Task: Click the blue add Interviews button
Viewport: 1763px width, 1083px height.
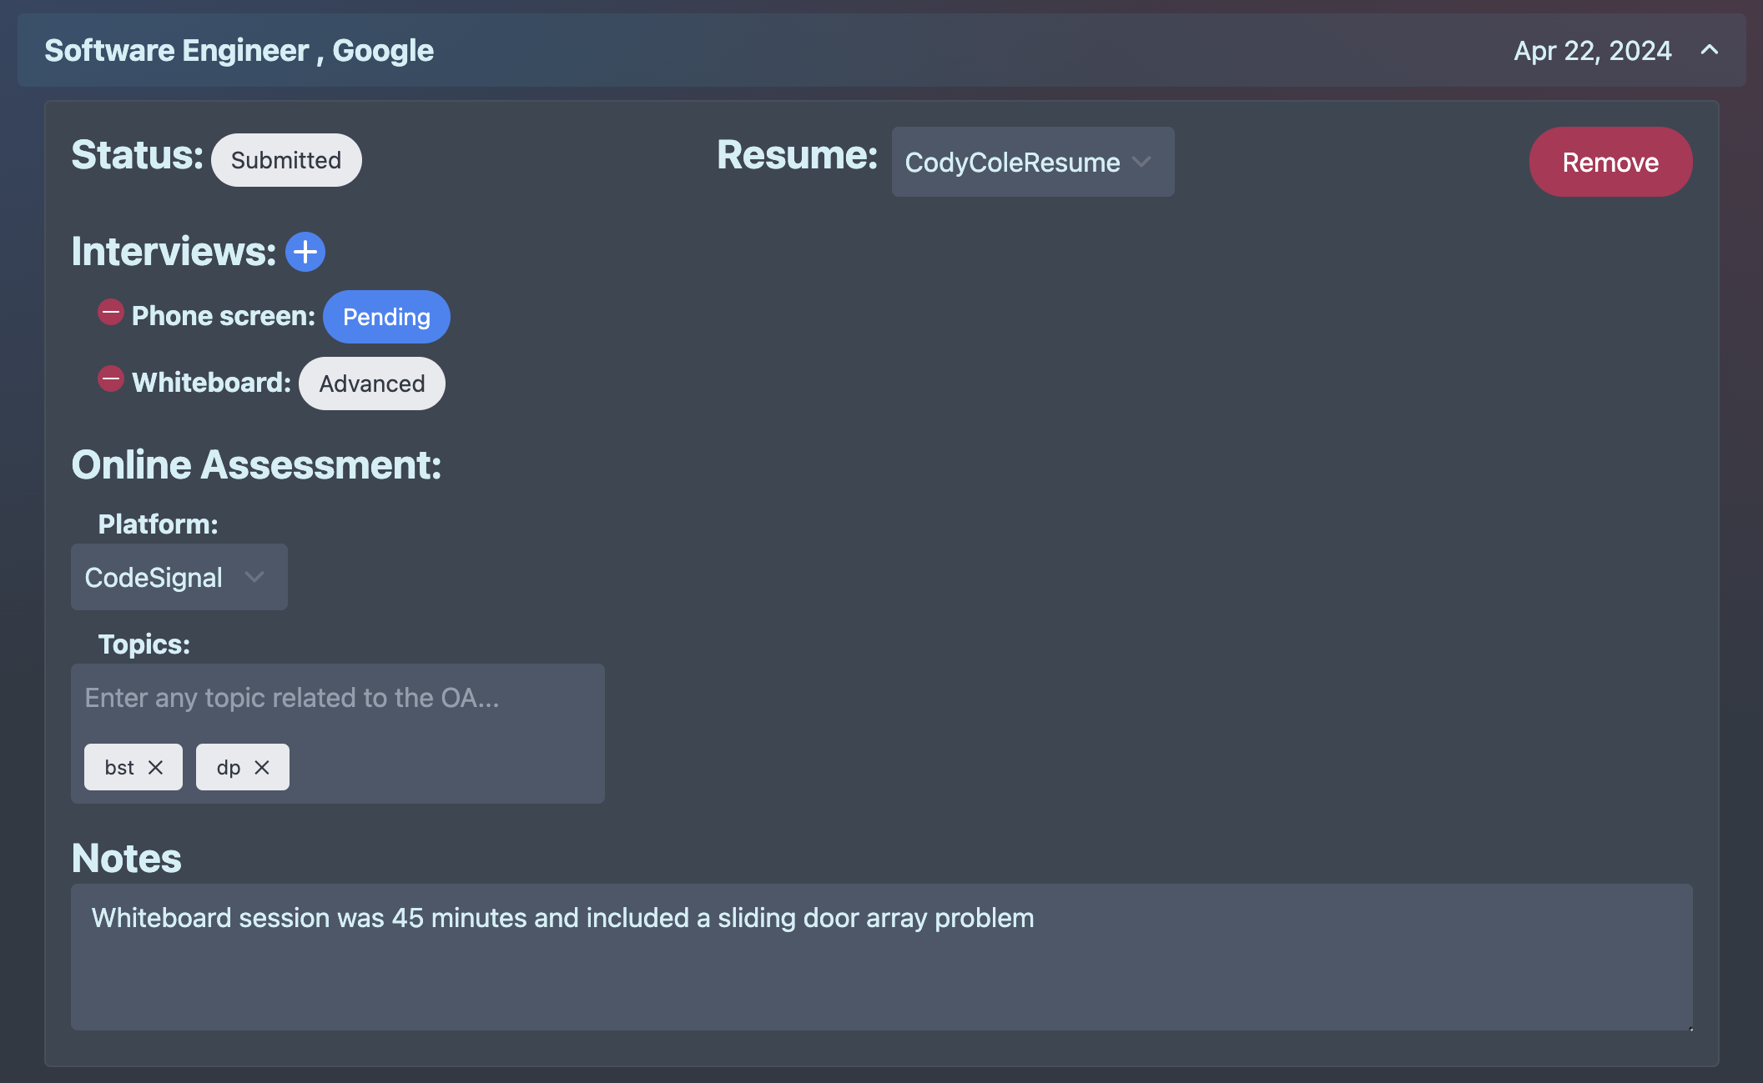Action: pyautogui.click(x=305, y=252)
